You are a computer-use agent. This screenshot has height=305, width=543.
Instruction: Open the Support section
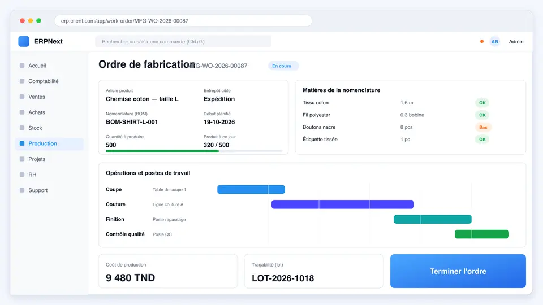pos(49,190)
